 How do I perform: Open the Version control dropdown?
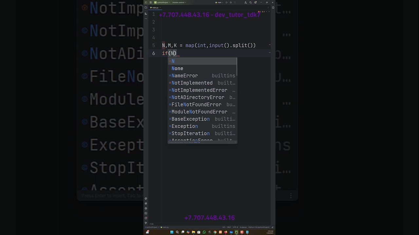point(179,2)
